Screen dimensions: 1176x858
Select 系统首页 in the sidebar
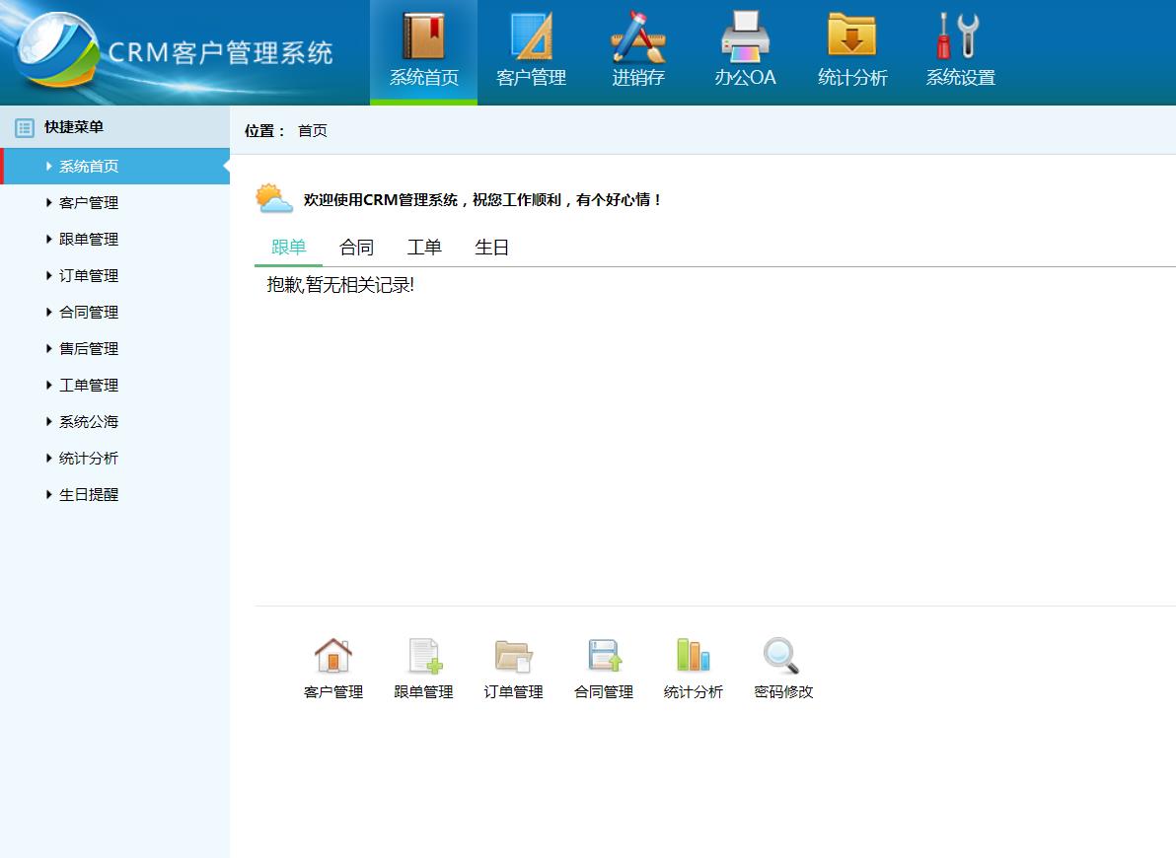114,167
